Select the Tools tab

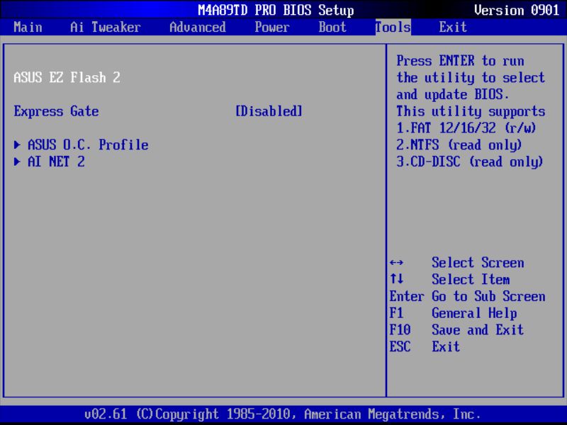coord(391,27)
